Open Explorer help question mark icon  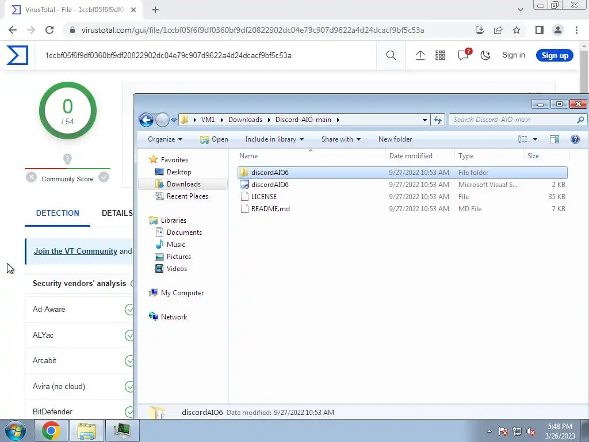point(575,139)
